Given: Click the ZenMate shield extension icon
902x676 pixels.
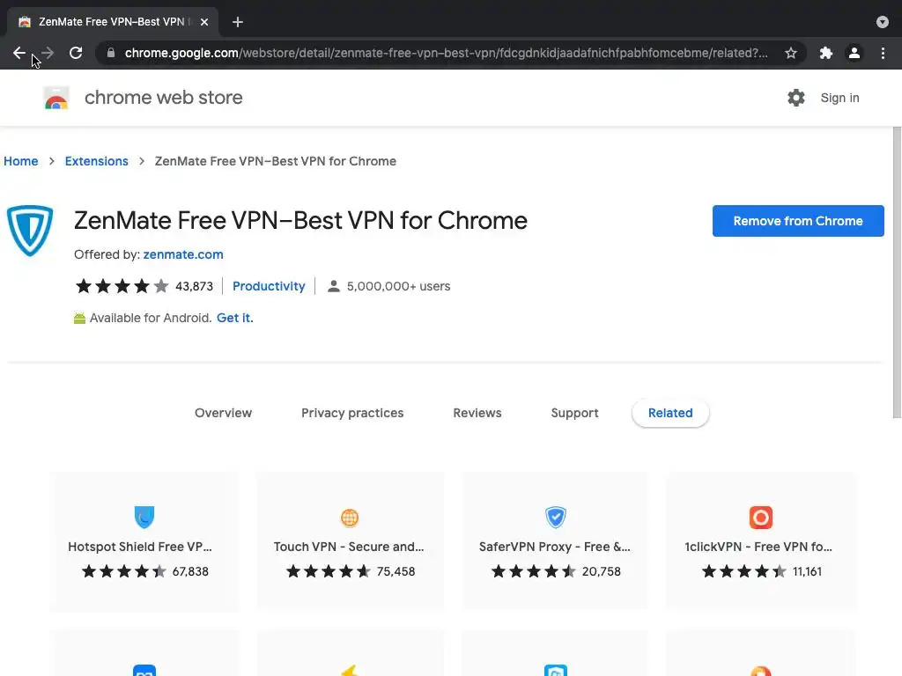Looking at the screenshot, I should click(x=30, y=231).
